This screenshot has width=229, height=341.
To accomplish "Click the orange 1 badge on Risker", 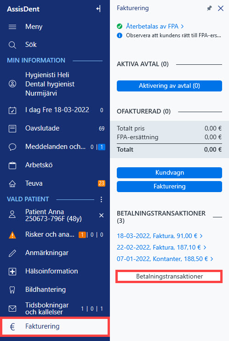I will tap(82, 235).
